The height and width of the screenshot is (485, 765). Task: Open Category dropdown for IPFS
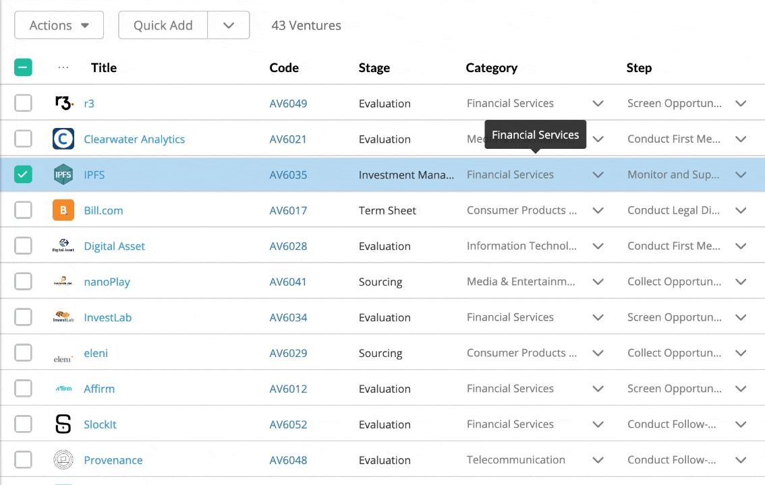(598, 174)
